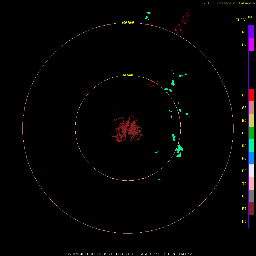Select the BD yellow legend block
Screen dimensions: 256x256
tap(251, 121)
